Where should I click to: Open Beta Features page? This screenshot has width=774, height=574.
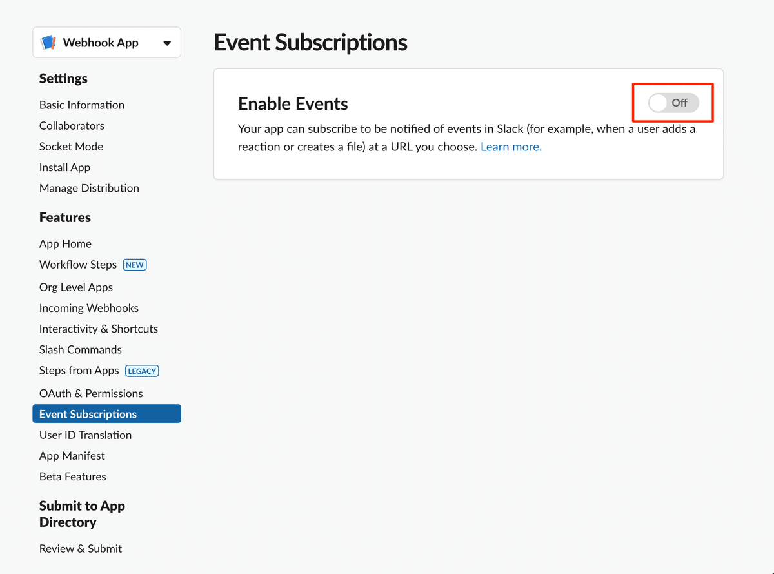click(x=73, y=476)
